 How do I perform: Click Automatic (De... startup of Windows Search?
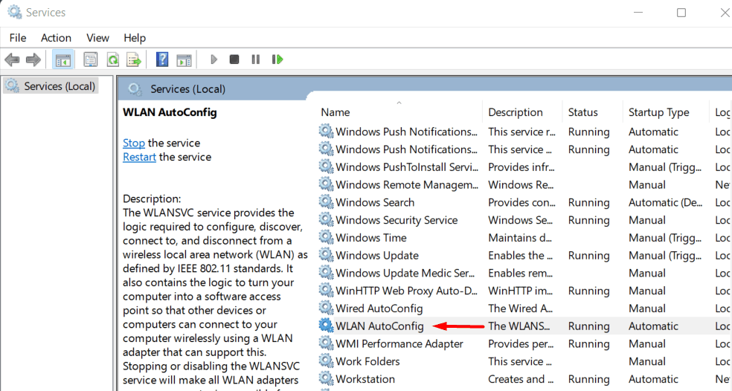(665, 202)
